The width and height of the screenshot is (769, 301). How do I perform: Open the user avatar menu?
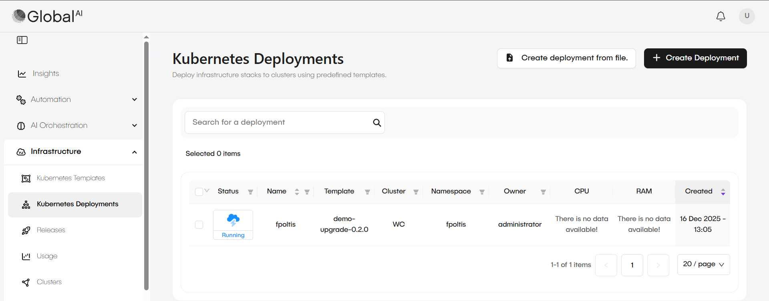pos(747,16)
